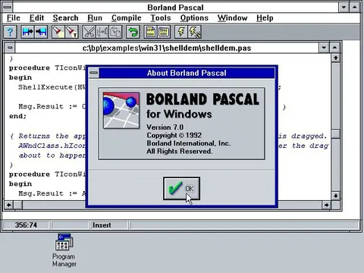Click the green Undo arrow icon

click(x=133, y=32)
